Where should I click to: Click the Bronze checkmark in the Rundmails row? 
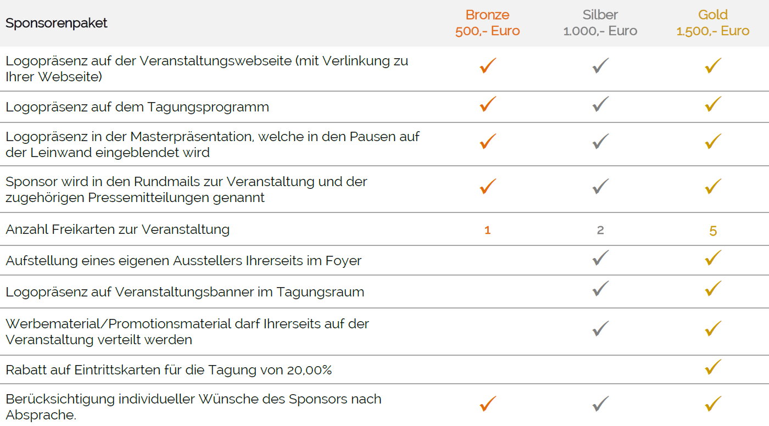[x=488, y=187]
